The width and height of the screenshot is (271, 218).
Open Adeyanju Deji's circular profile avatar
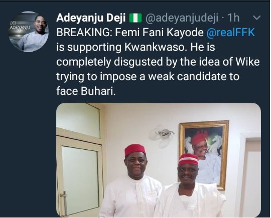pos(29,32)
